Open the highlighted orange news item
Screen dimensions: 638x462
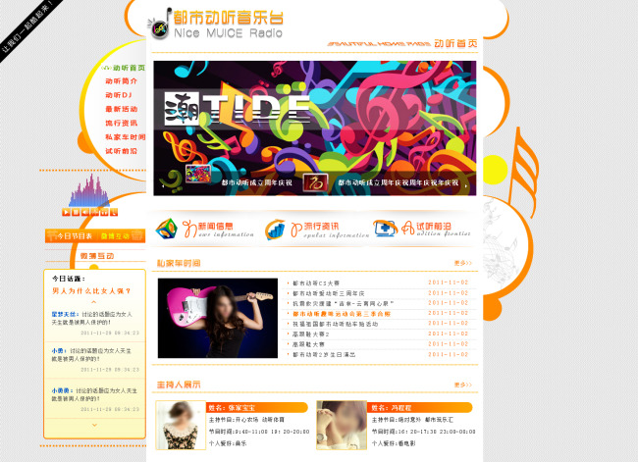click(342, 314)
